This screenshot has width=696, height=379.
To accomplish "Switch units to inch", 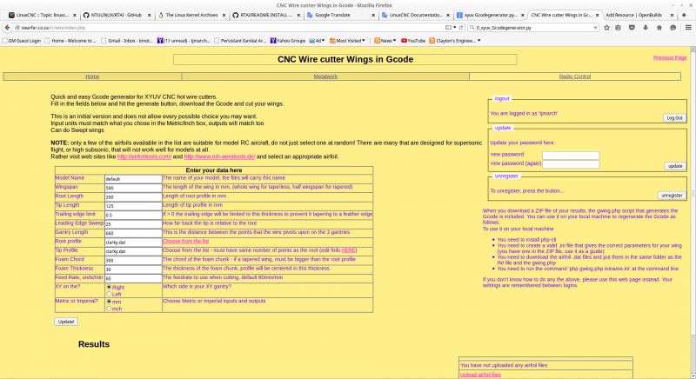I will (109, 308).
